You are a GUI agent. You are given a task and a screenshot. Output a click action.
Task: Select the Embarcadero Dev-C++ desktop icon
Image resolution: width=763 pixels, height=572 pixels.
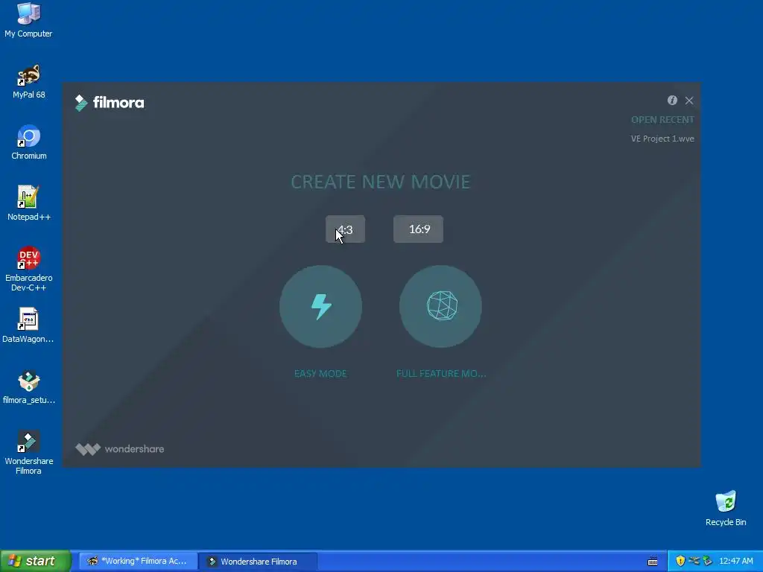[29, 269]
